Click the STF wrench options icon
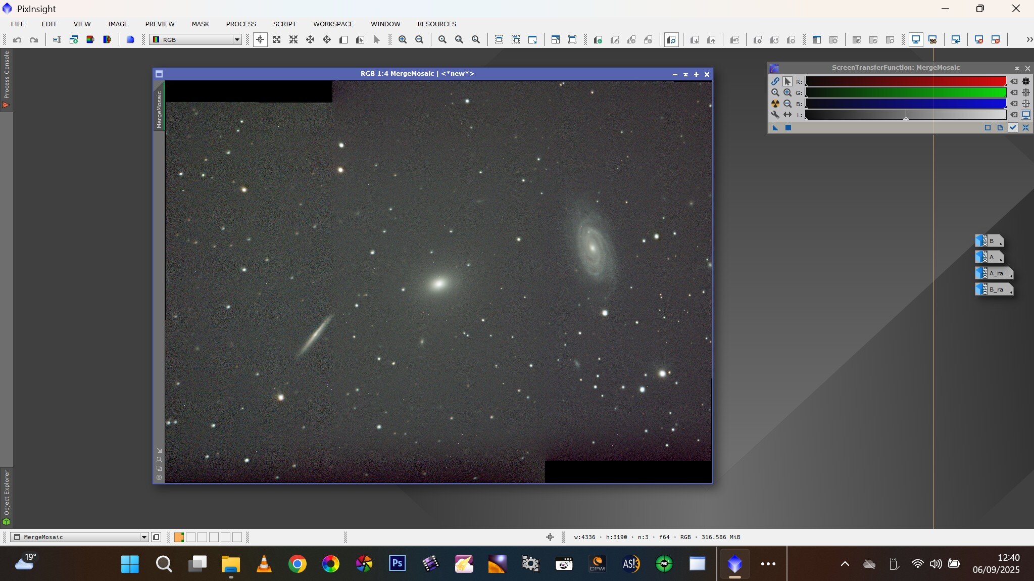The image size is (1034, 581). point(775,115)
